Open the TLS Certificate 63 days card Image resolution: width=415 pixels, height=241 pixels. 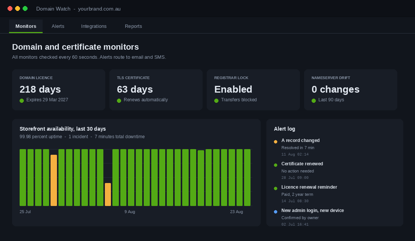(156, 90)
